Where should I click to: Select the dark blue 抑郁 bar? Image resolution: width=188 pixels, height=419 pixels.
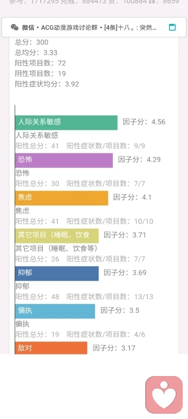coord(57,273)
